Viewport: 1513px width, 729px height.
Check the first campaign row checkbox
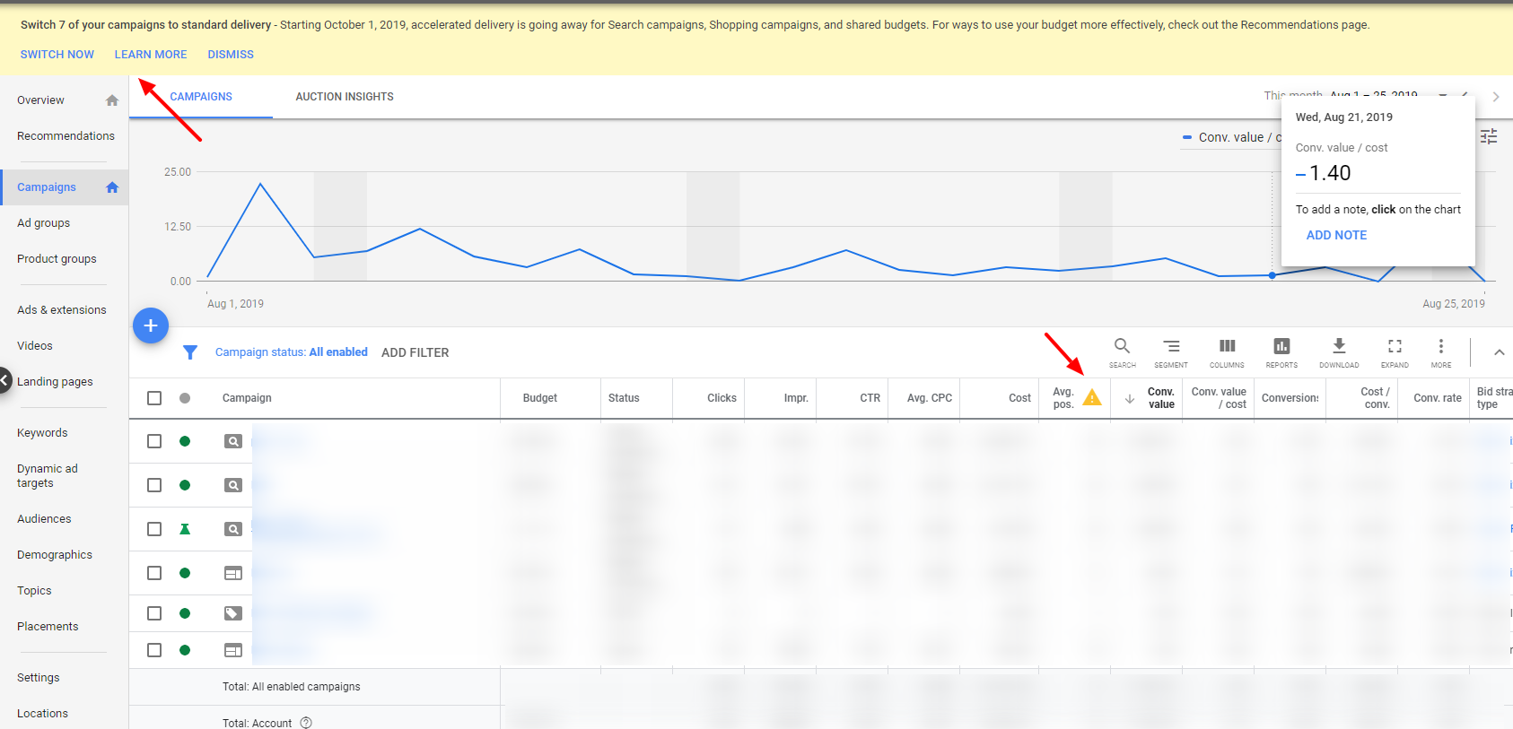point(154,441)
